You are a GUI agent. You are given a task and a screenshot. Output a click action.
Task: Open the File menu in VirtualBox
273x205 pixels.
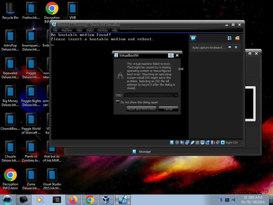(55, 30)
